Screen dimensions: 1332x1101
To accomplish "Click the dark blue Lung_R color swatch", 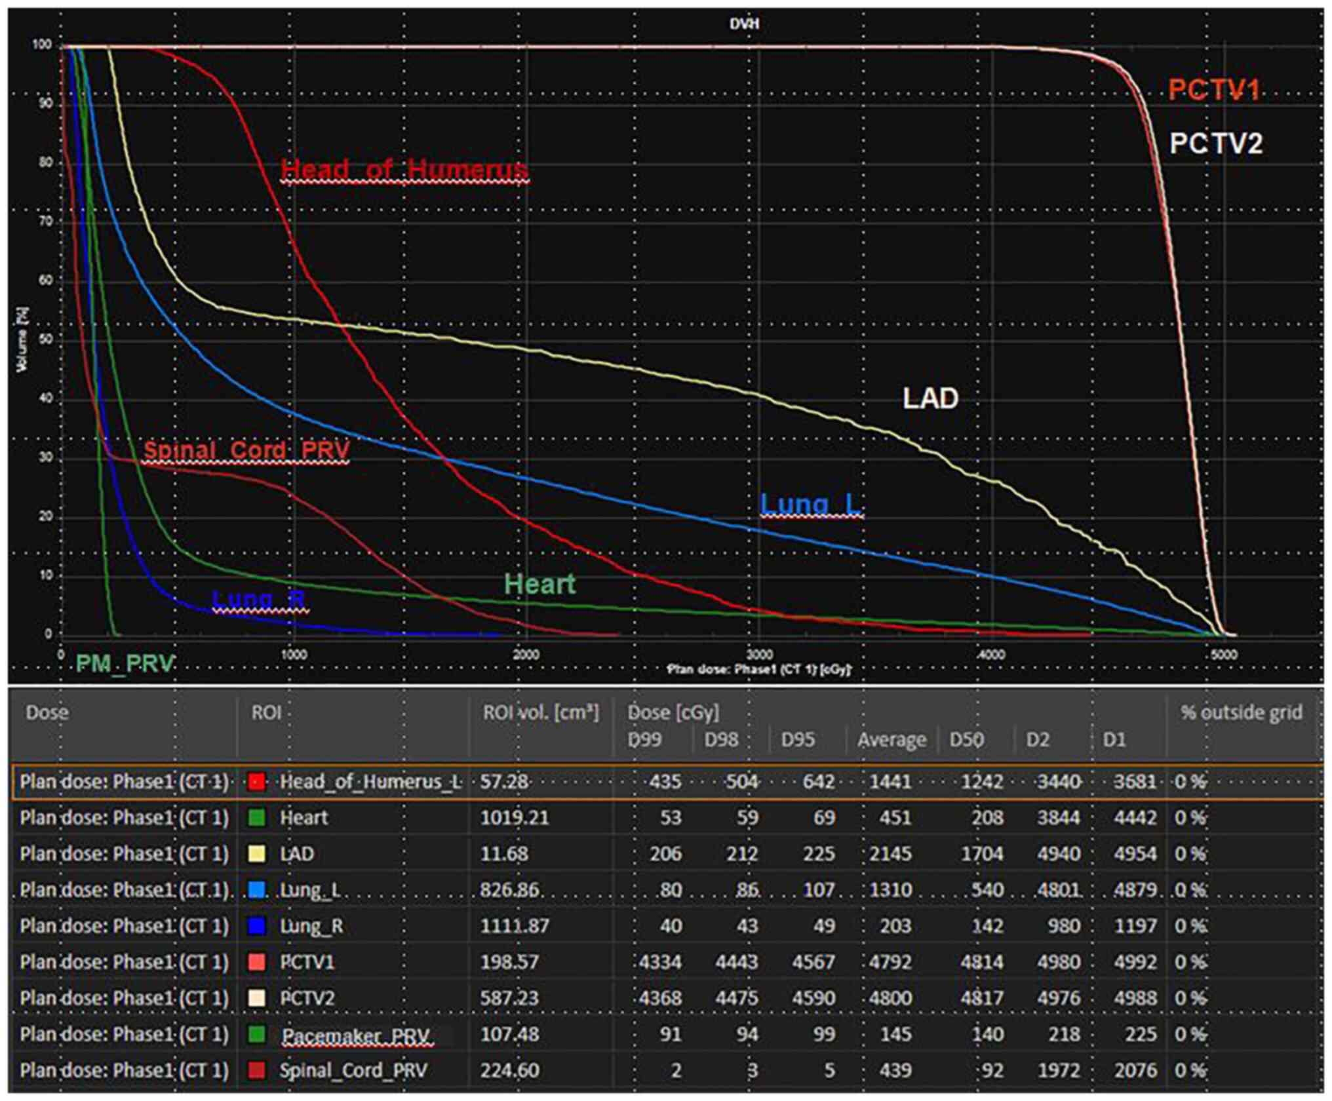I will (256, 926).
